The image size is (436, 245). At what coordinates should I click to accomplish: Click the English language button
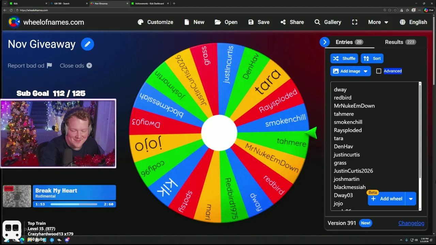[414, 22]
